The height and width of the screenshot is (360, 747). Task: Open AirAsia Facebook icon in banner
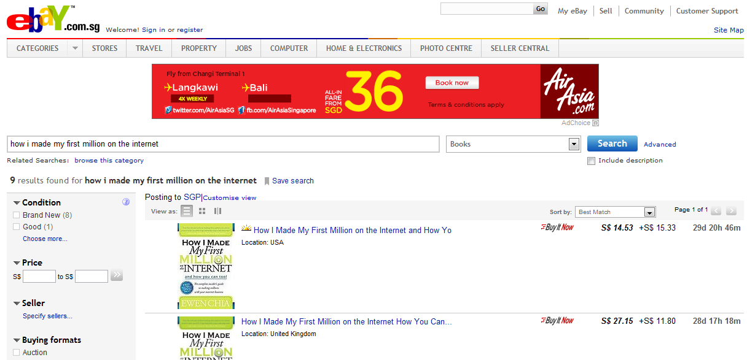[x=242, y=110]
